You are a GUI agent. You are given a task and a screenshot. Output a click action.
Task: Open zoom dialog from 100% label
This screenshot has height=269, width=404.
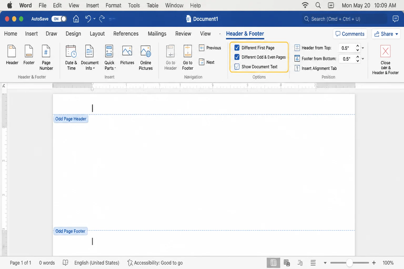[x=388, y=263]
